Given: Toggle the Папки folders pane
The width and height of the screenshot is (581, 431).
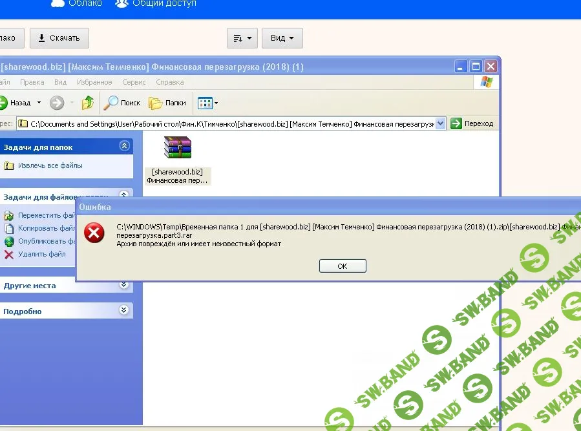Looking at the screenshot, I should pyautogui.click(x=167, y=103).
